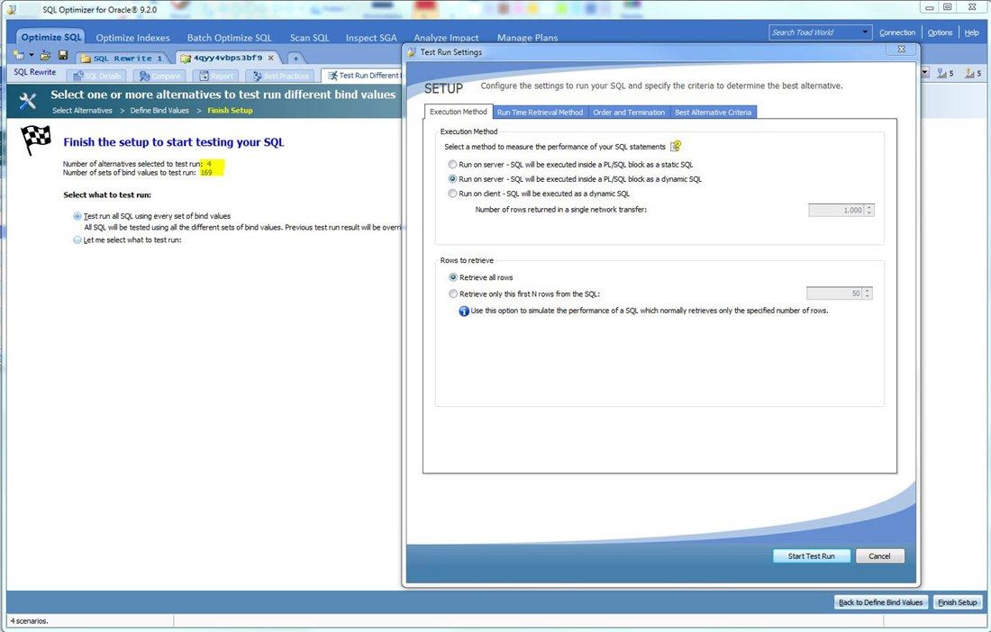Screen dimensions: 991x632
Task: Click the wrench and screwdriver tools icon
Action: (x=28, y=101)
